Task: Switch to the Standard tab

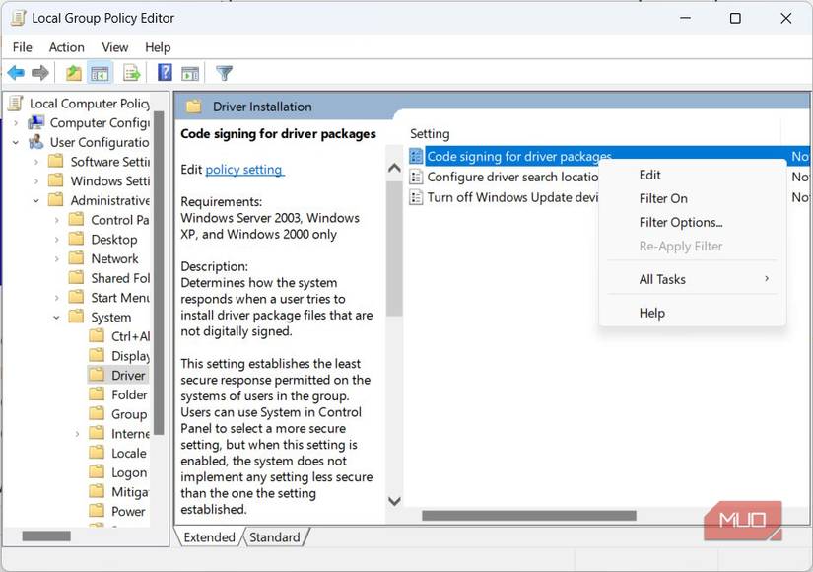Action: [x=274, y=537]
